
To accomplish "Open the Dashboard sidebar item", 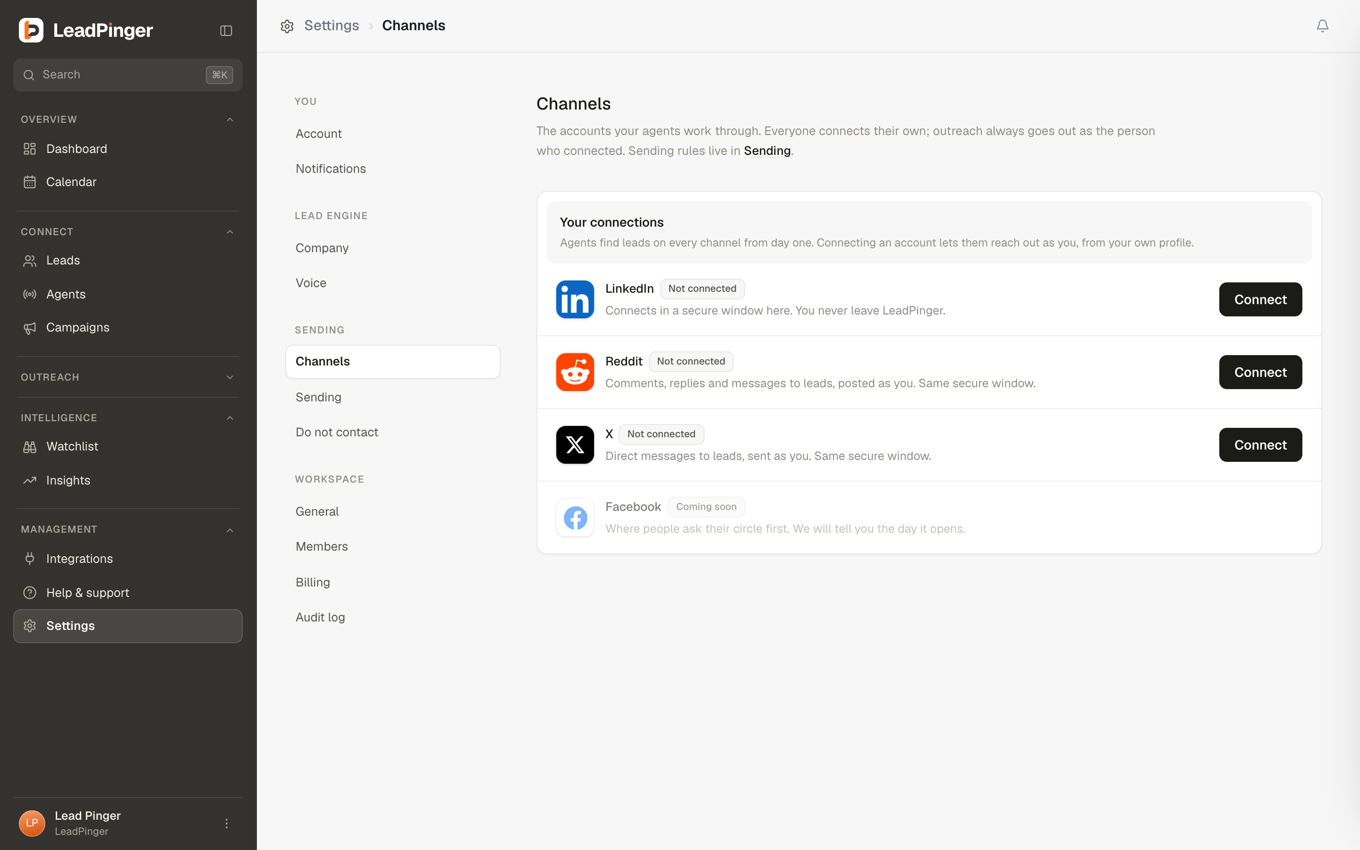I will click(x=127, y=149).
